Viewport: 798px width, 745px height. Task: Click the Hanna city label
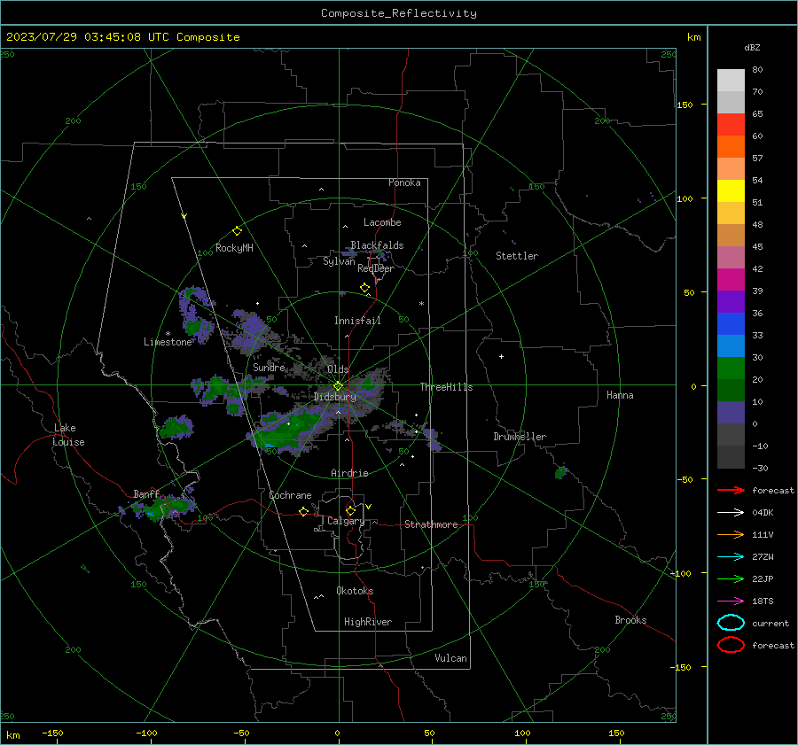[620, 395]
